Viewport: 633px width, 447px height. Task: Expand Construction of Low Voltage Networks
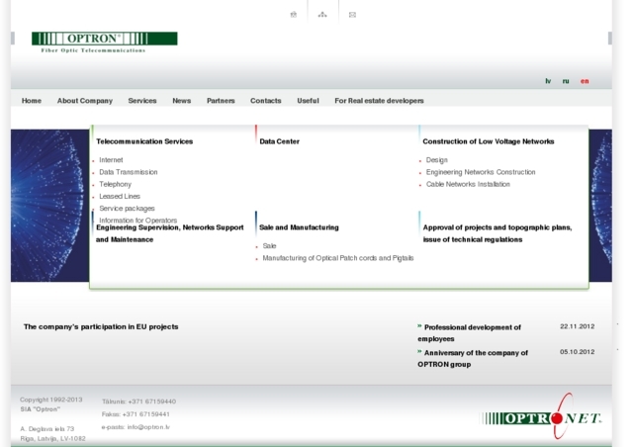(488, 141)
